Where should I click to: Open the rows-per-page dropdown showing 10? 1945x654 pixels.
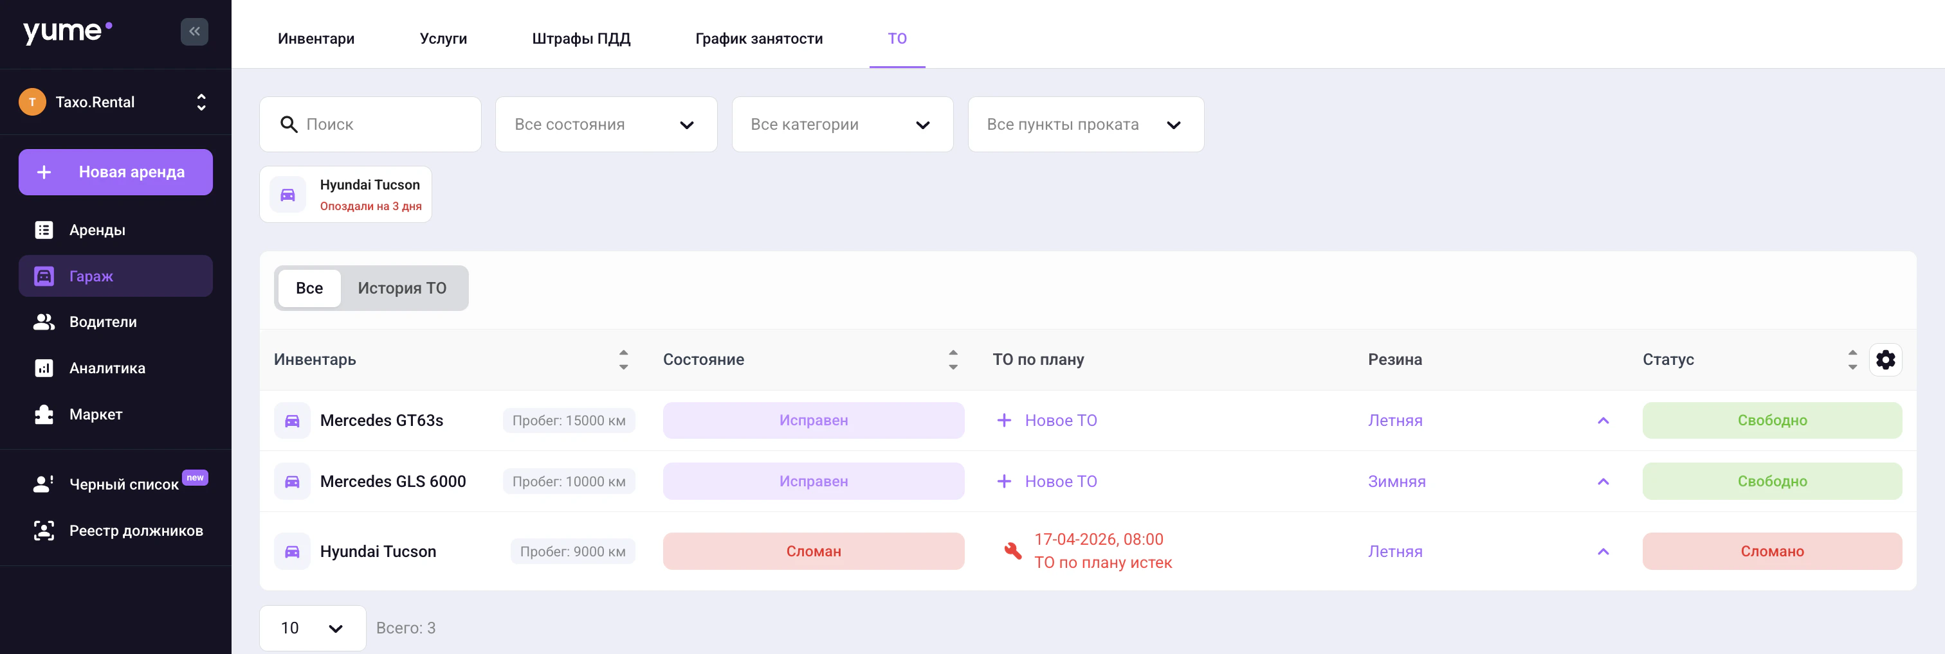pyautogui.click(x=313, y=628)
